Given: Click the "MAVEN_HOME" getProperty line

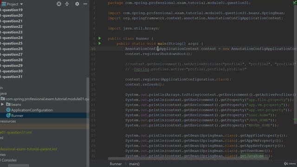Looking at the screenshot, I should pos(202,125).
